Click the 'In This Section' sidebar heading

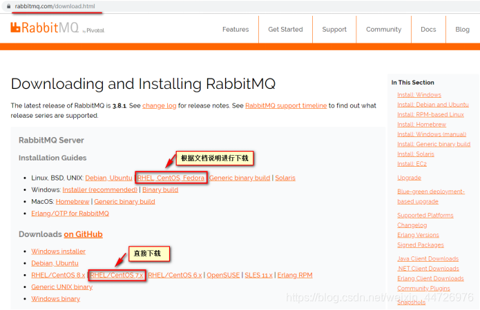click(x=412, y=83)
